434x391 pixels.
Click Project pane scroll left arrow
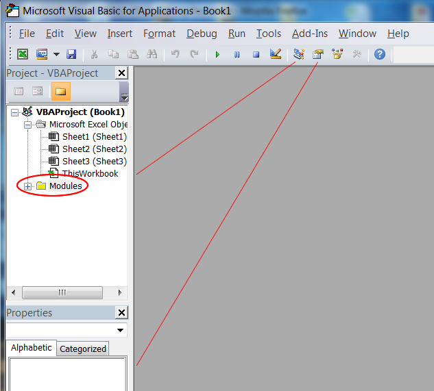click(x=13, y=292)
